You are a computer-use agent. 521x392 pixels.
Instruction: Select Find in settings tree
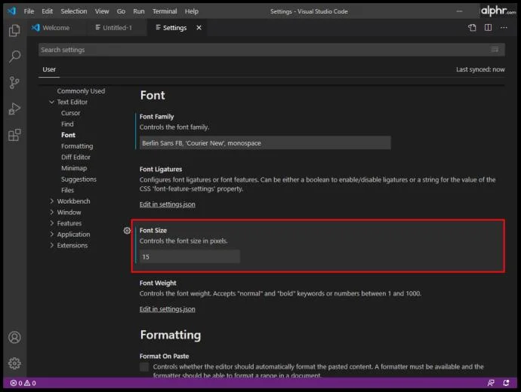point(67,124)
